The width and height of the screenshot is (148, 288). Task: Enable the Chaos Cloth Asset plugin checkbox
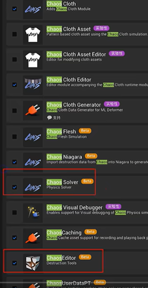[x=14, y=34]
